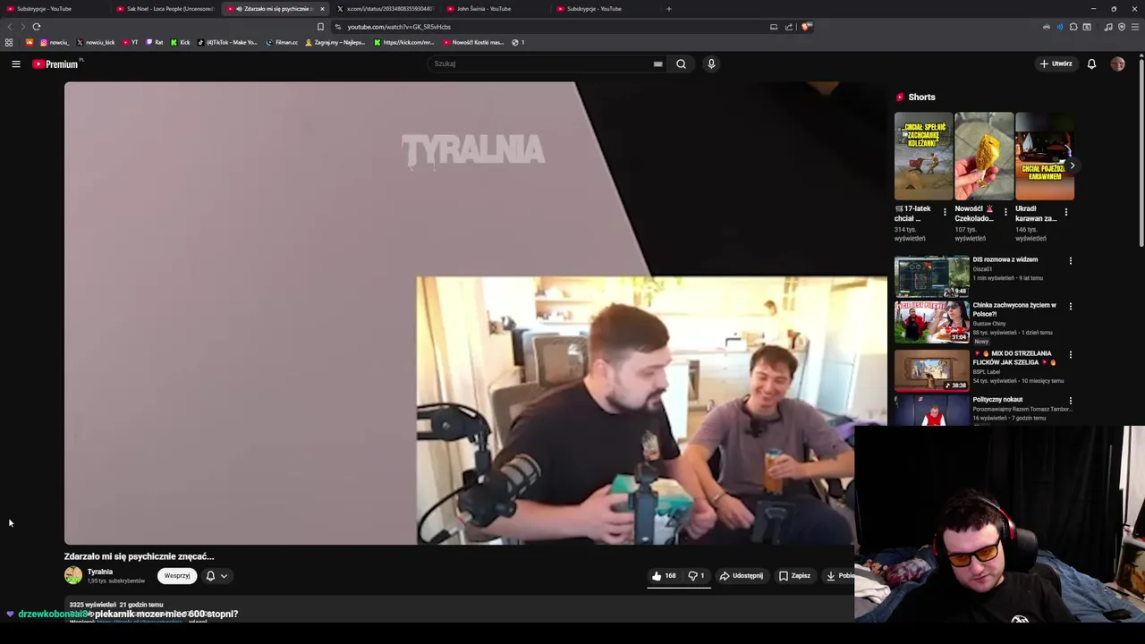
Task: Go to YouTube Premium home logo
Action: 57,64
